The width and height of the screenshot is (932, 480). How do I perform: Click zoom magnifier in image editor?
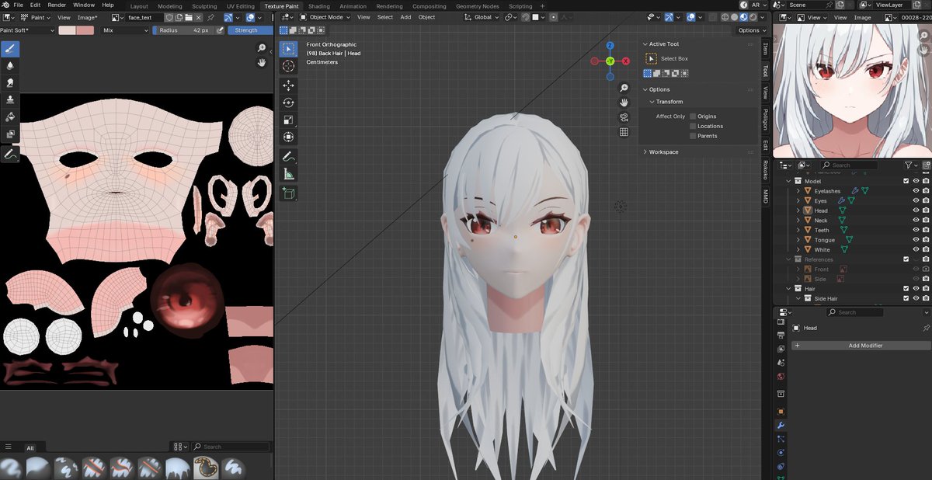point(262,48)
